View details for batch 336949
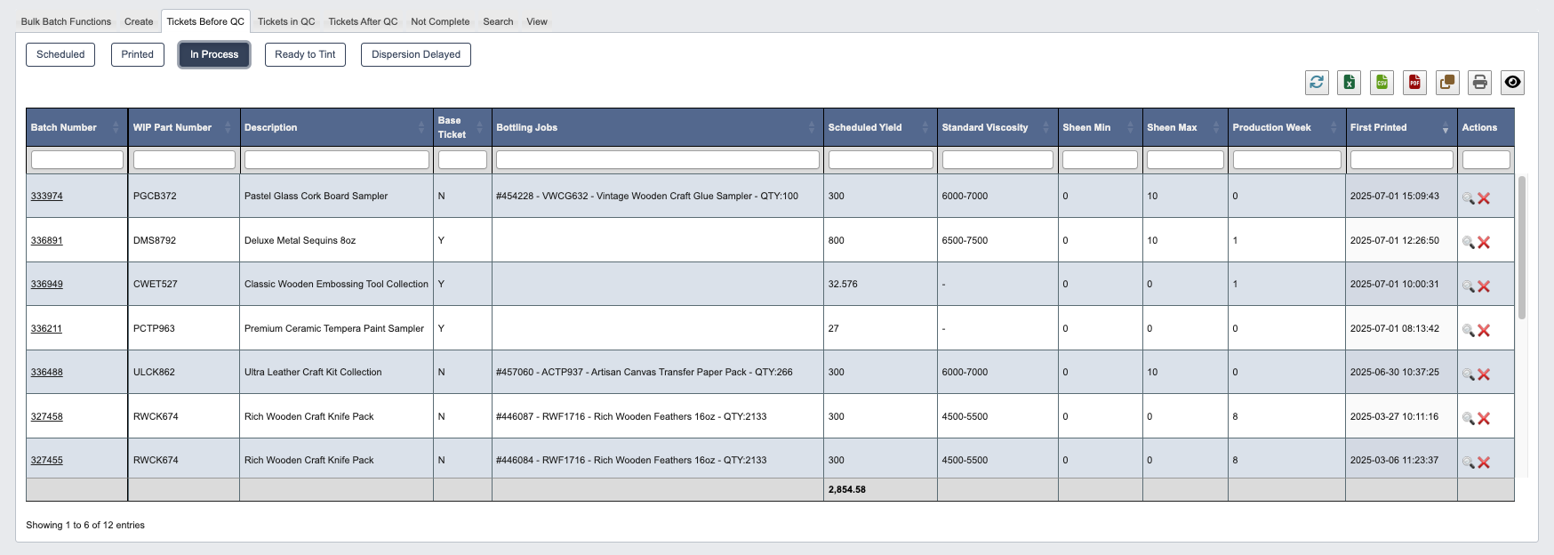 click(x=1468, y=286)
